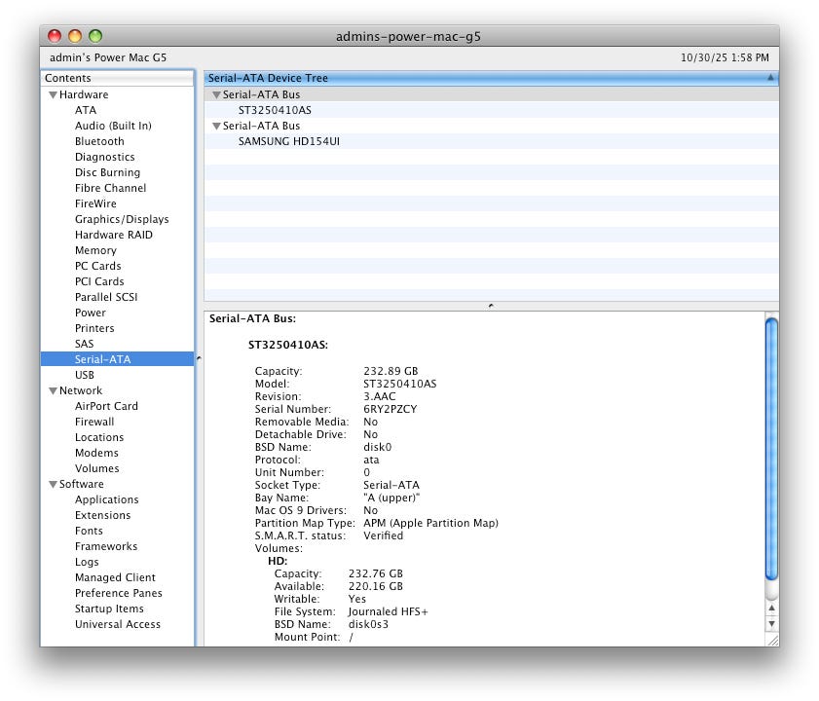Open Applications under Software
This screenshot has height=701, width=819.
pyautogui.click(x=106, y=499)
